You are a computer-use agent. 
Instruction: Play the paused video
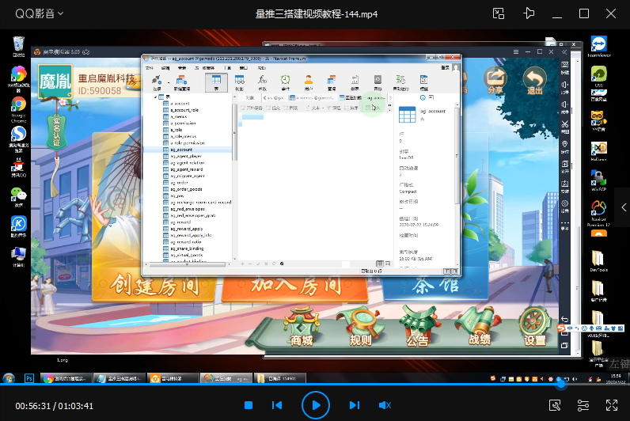[316, 405]
